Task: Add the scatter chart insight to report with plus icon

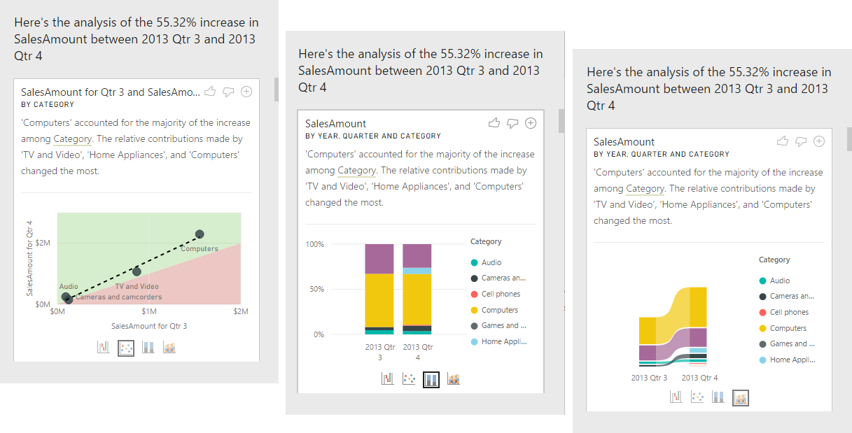Action: 246,92
